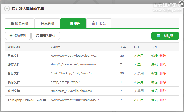
Task: Select the 会话文件 rule name
Action: [x=14, y=91]
